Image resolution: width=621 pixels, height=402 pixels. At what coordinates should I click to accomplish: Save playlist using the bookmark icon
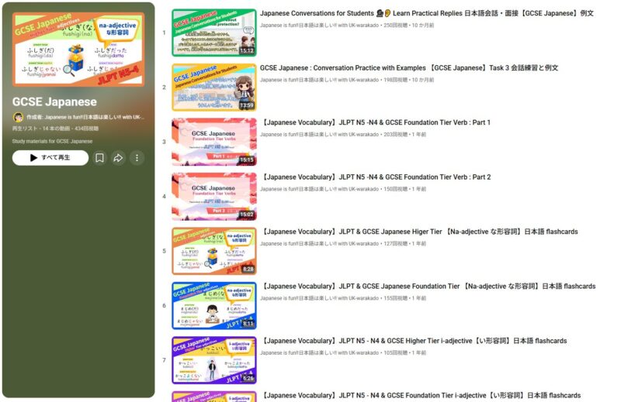[99, 158]
